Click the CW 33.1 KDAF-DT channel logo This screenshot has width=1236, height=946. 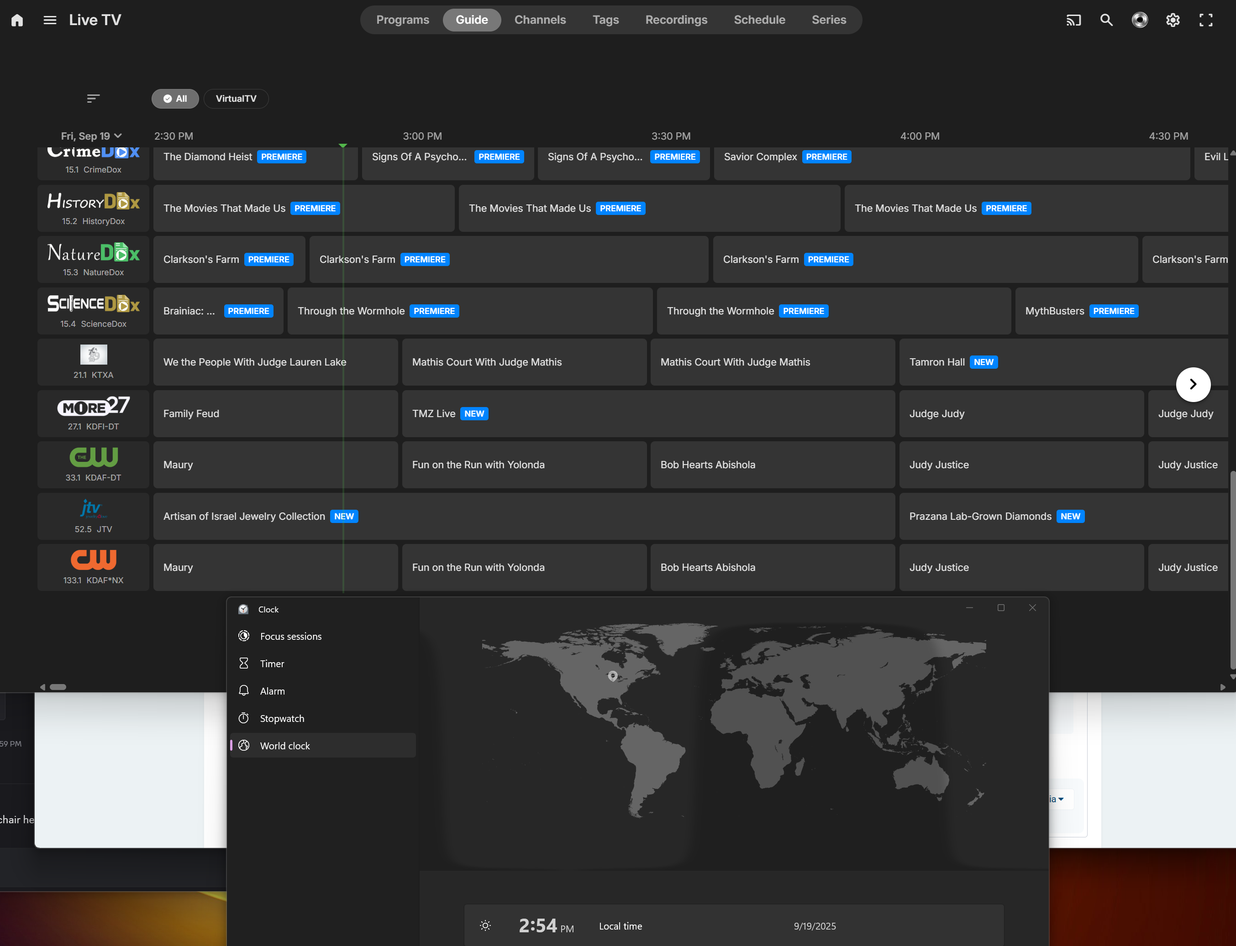pos(94,457)
